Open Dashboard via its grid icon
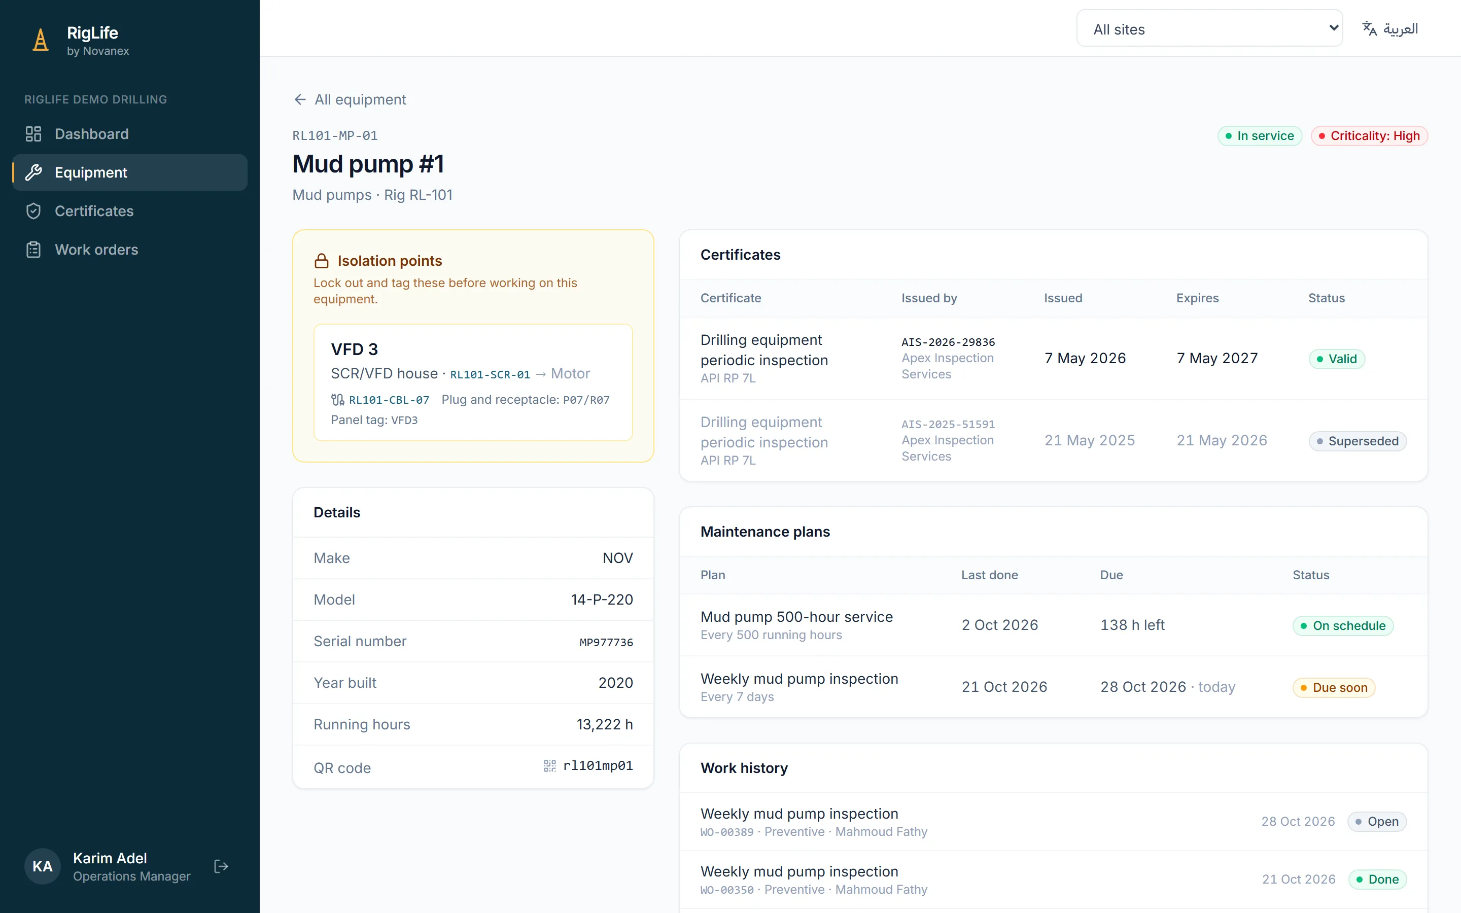Viewport: 1461px width, 913px height. tap(33, 134)
